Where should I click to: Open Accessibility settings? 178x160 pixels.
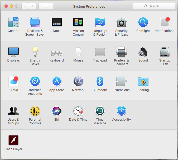point(122,111)
